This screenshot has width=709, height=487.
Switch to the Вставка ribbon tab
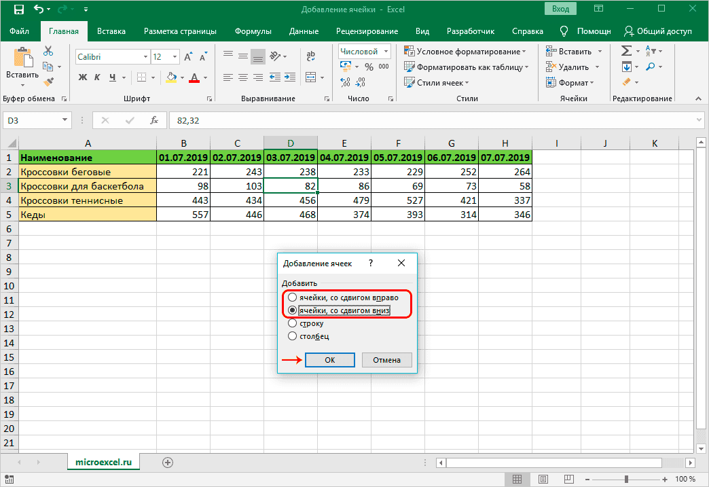click(x=111, y=31)
